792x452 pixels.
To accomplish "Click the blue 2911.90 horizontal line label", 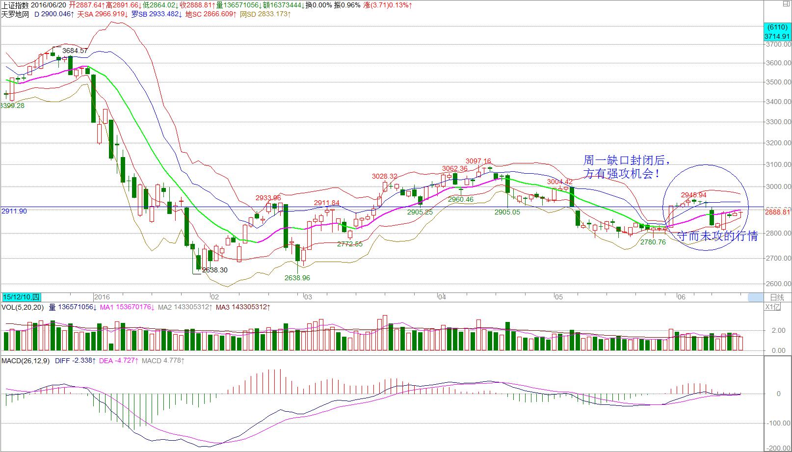I will (14, 211).
